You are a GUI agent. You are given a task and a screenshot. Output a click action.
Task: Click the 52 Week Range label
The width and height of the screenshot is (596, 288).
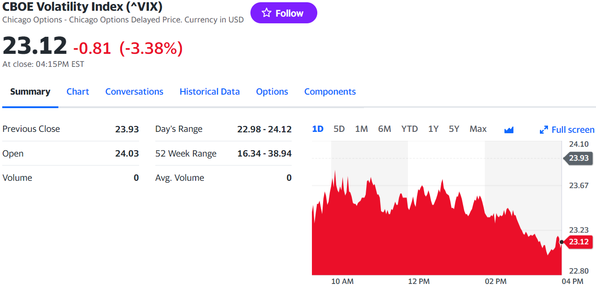click(x=186, y=153)
